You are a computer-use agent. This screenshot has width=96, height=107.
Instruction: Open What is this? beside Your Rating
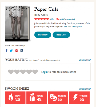point(85,60)
